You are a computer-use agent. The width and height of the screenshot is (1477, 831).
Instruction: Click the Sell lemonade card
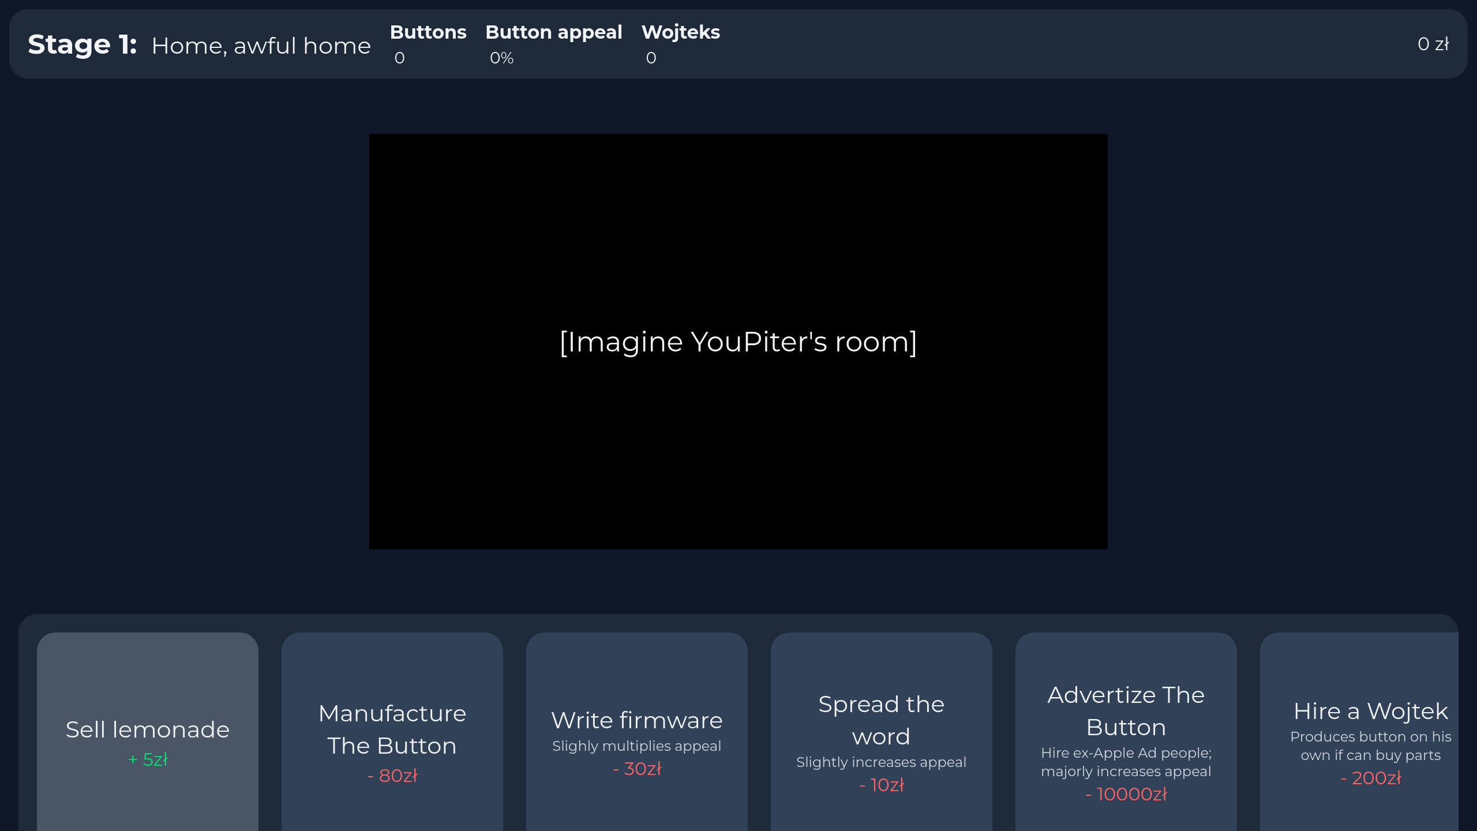147,729
